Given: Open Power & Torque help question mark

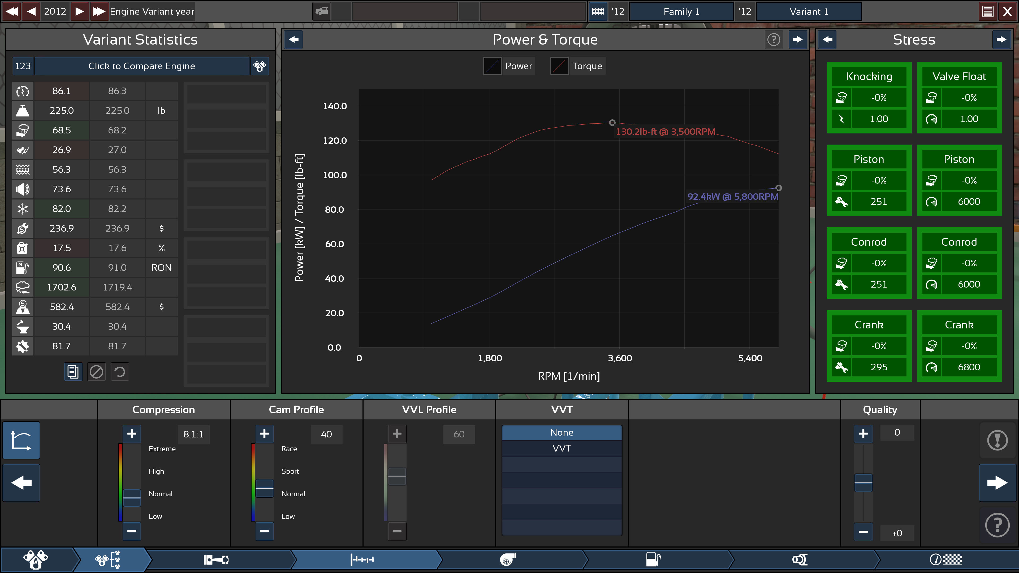Looking at the screenshot, I should tap(774, 39).
